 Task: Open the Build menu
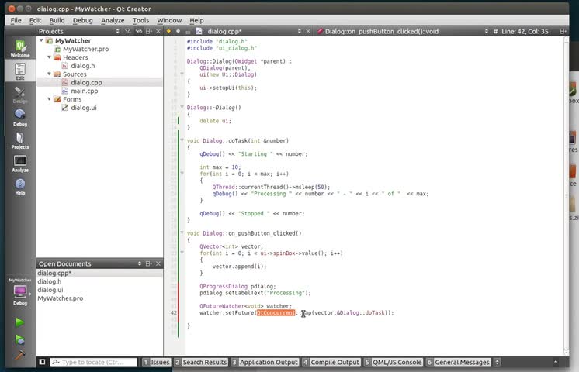[57, 20]
